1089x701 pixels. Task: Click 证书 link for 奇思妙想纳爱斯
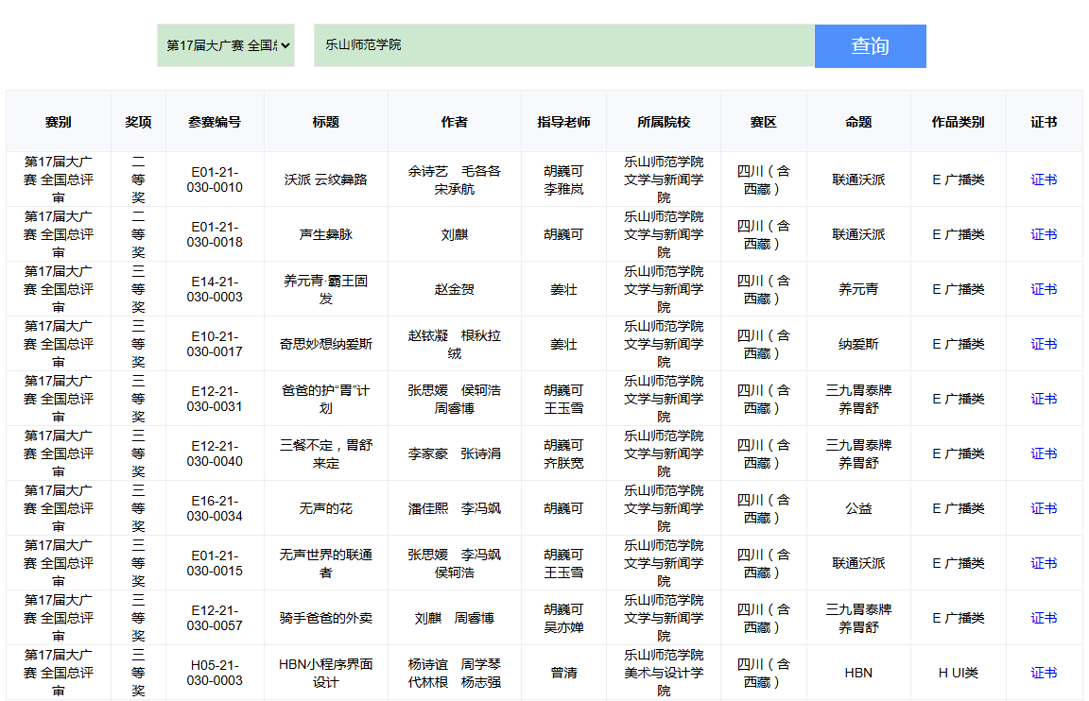[1044, 344]
